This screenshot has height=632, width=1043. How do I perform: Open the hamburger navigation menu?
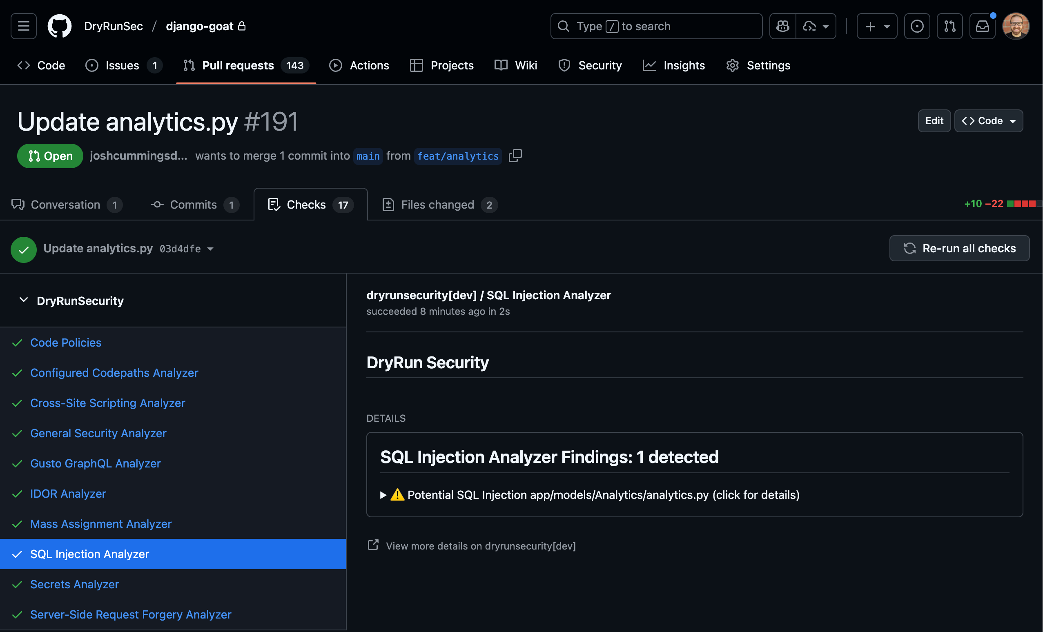pyautogui.click(x=24, y=26)
